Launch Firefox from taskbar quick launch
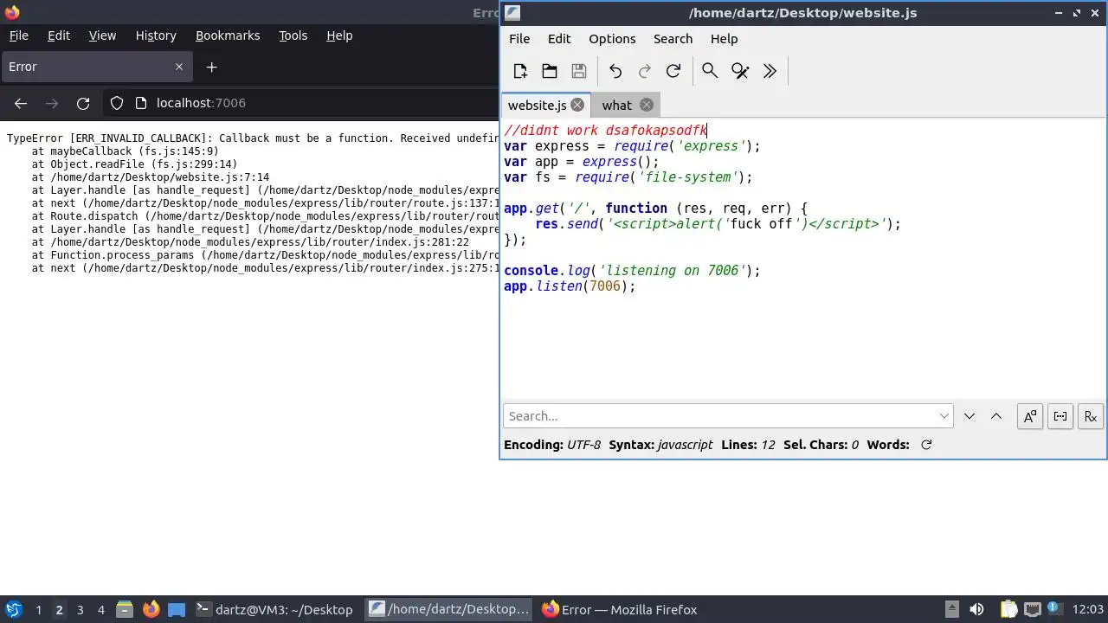The height and width of the screenshot is (623, 1108). (x=151, y=609)
